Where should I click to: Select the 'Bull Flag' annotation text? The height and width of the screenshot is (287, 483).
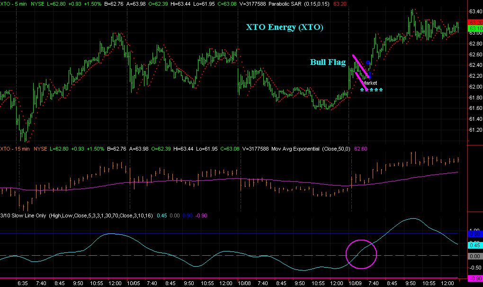click(x=328, y=62)
